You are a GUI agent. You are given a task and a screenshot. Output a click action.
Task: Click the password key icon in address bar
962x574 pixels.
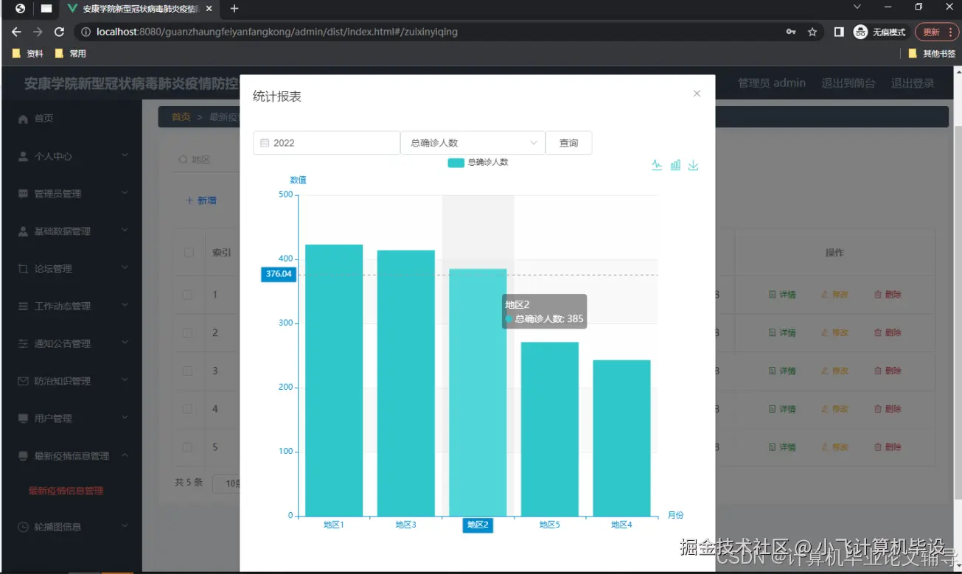coord(791,32)
